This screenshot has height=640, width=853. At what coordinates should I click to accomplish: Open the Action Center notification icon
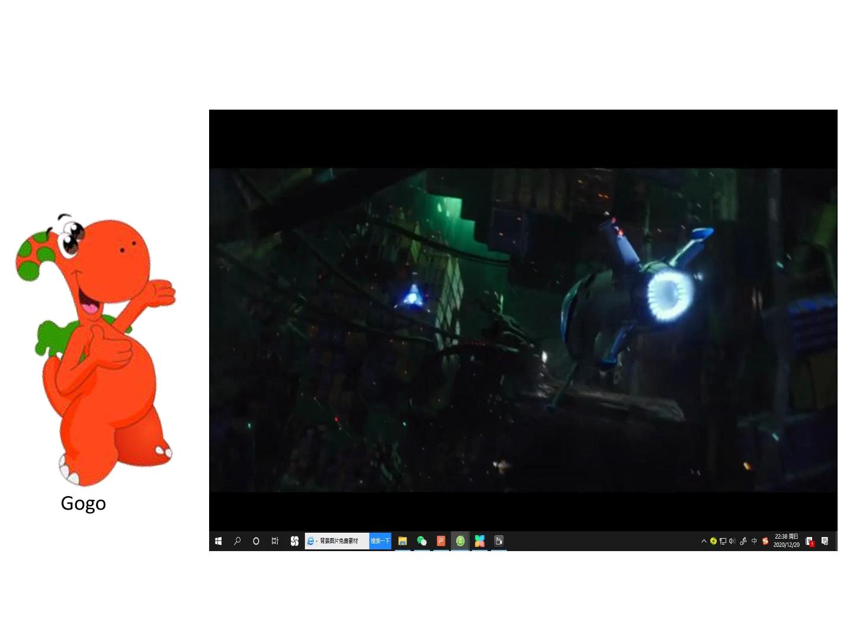click(x=825, y=541)
